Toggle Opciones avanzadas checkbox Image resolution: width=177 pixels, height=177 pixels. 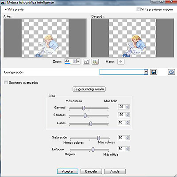pyautogui.click(x=6, y=82)
